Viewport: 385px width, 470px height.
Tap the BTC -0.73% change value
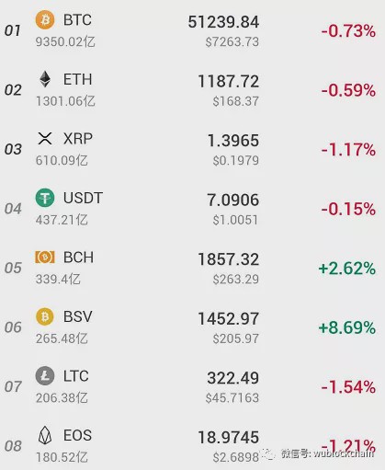click(x=348, y=31)
